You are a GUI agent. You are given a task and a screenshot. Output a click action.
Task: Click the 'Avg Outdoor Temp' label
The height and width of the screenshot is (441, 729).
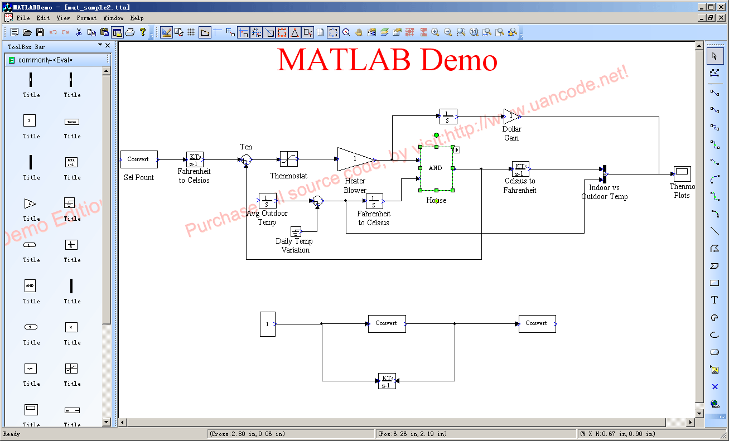[x=267, y=217]
